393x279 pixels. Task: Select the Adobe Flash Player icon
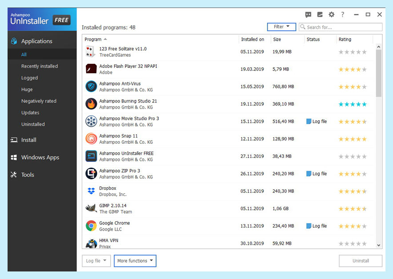point(91,69)
